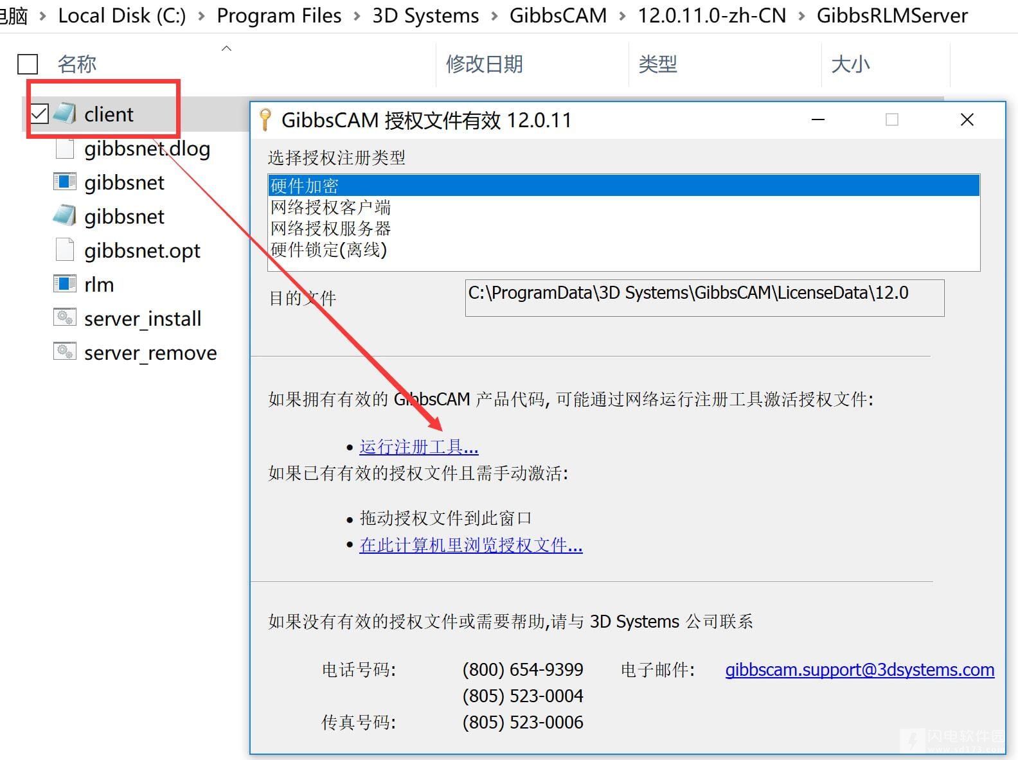Open the dropdown chevron after Local Disk (C:)
The image size is (1018, 760).
202,16
